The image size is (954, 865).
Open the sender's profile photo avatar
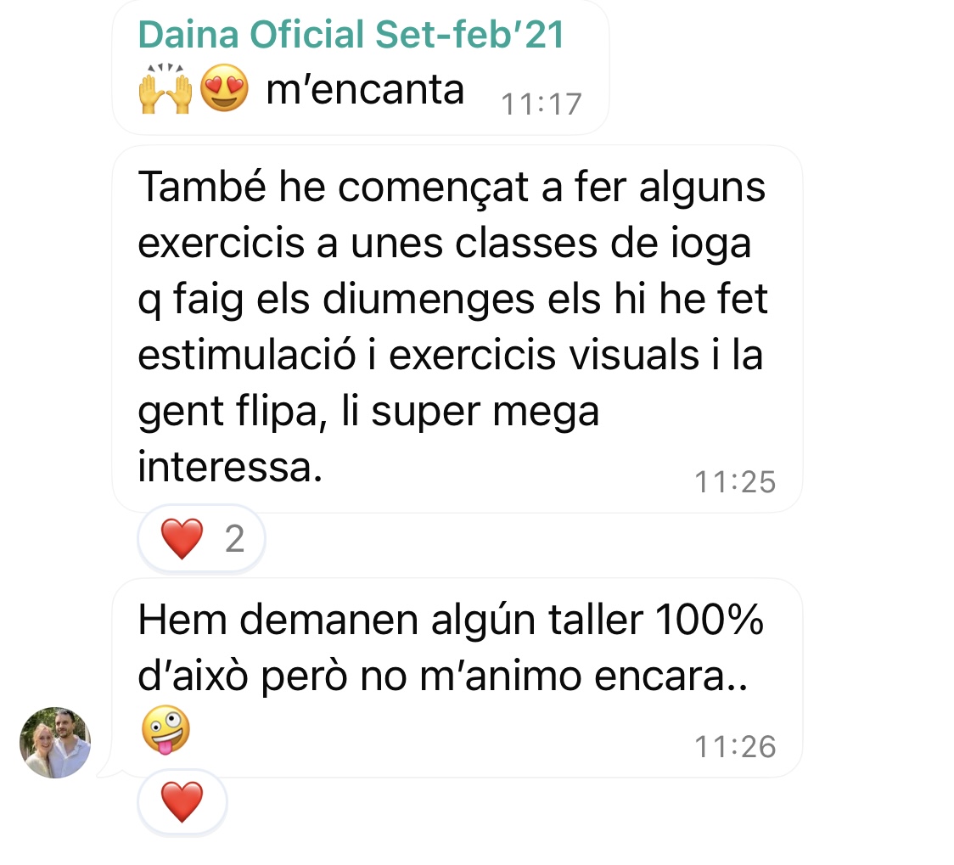click(55, 742)
